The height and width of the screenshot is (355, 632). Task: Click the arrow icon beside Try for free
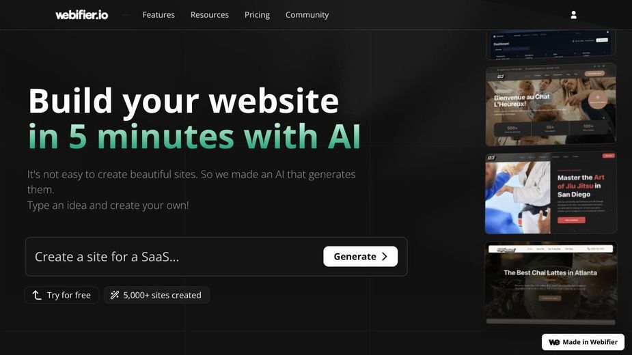(37, 296)
